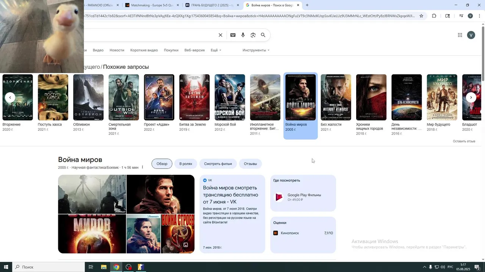
Task: Open the Без жалости movie poster
Action: (336, 97)
